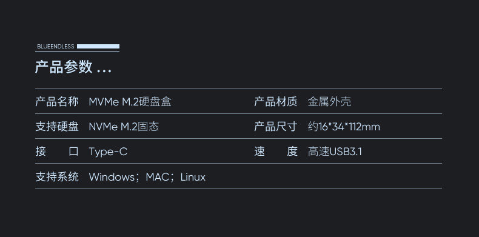Click the 产品名称 label

(57, 101)
